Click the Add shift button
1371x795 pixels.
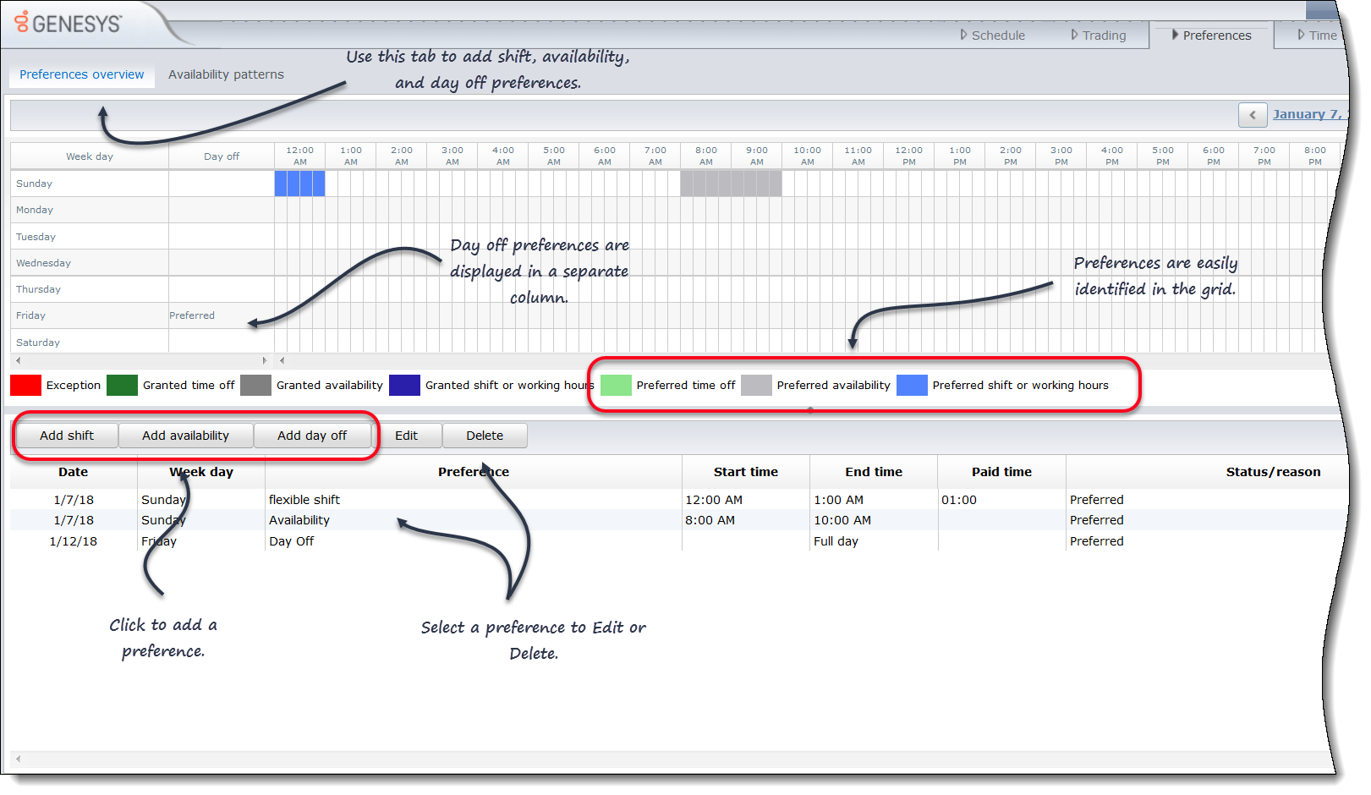(x=67, y=436)
